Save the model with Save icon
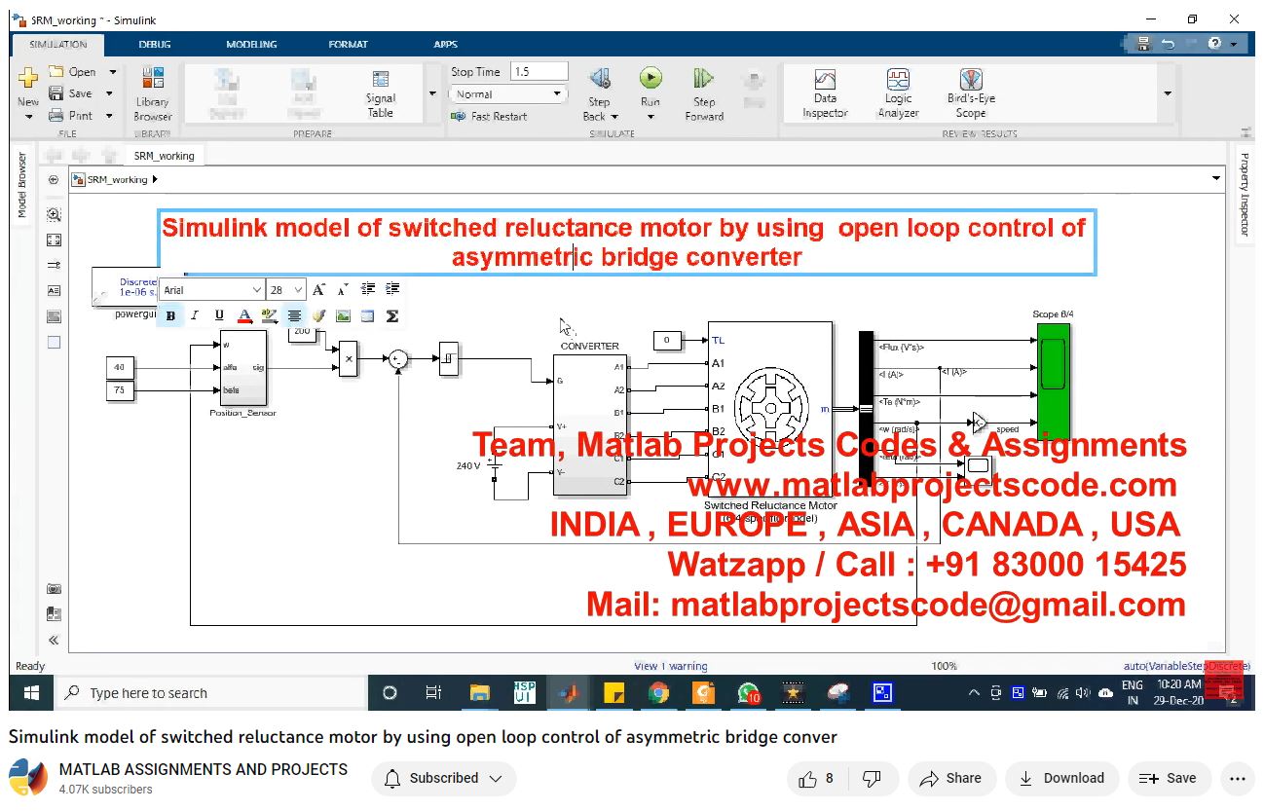Image resolution: width=1264 pixels, height=811 pixels. (56, 93)
